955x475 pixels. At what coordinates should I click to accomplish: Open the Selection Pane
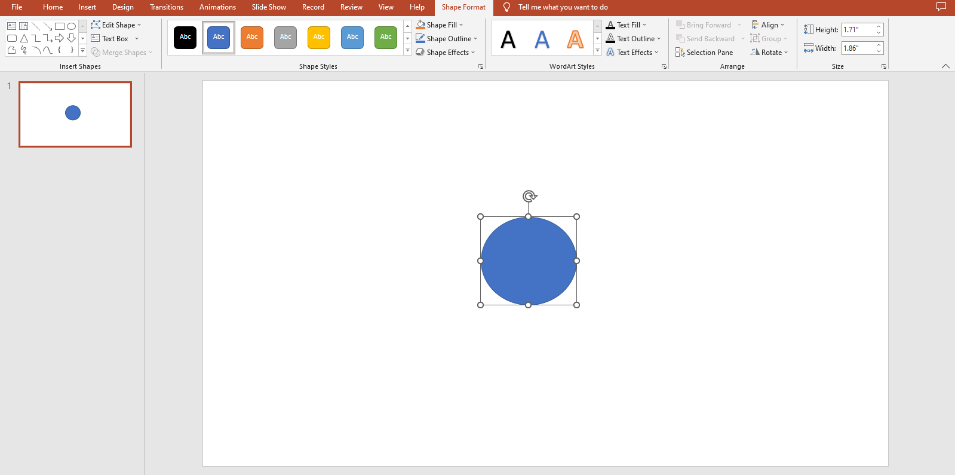tap(704, 53)
